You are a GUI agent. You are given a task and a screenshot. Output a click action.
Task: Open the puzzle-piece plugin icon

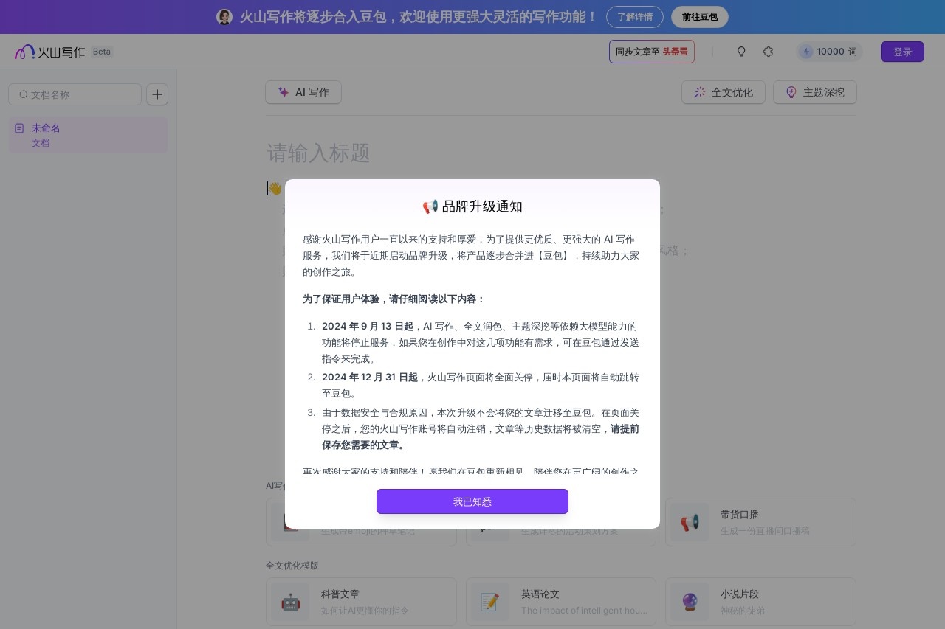tap(768, 52)
